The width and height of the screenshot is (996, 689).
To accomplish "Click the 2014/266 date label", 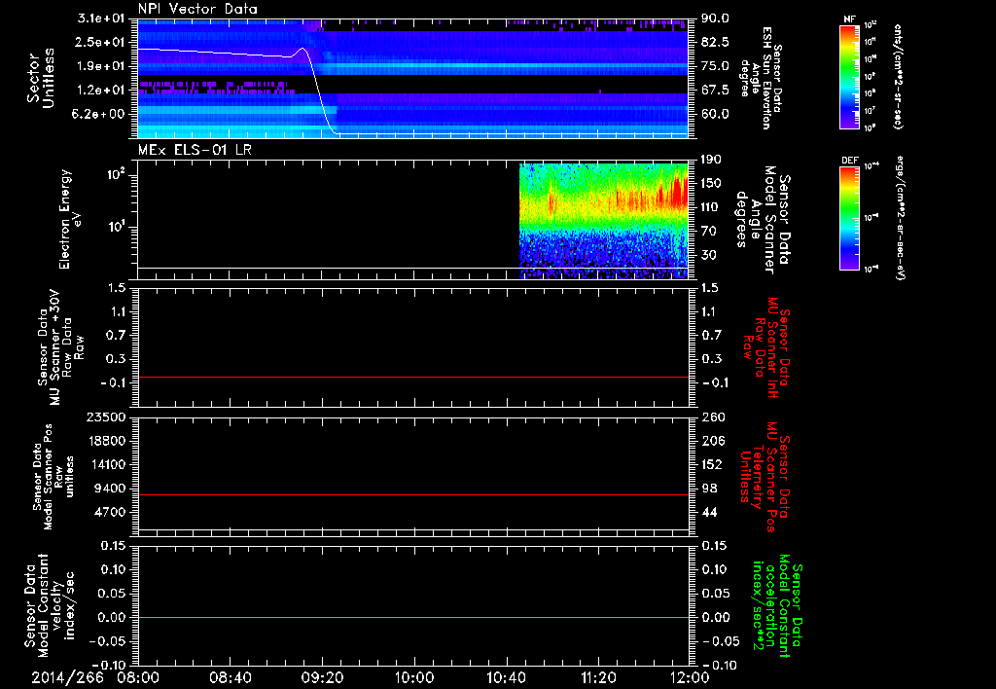I will click(66, 676).
